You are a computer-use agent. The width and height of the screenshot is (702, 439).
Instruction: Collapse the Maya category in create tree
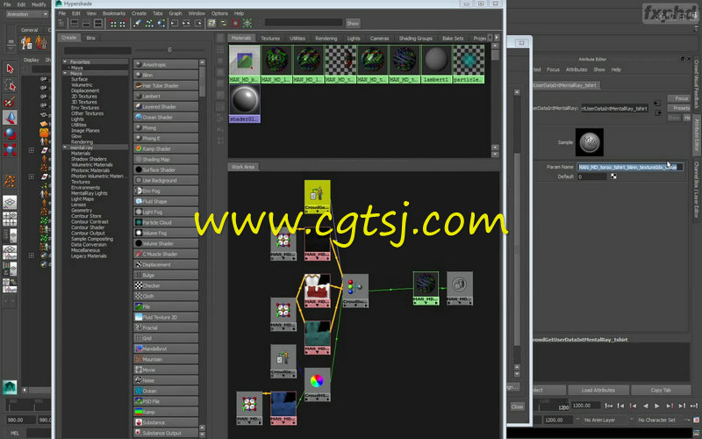pos(65,73)
